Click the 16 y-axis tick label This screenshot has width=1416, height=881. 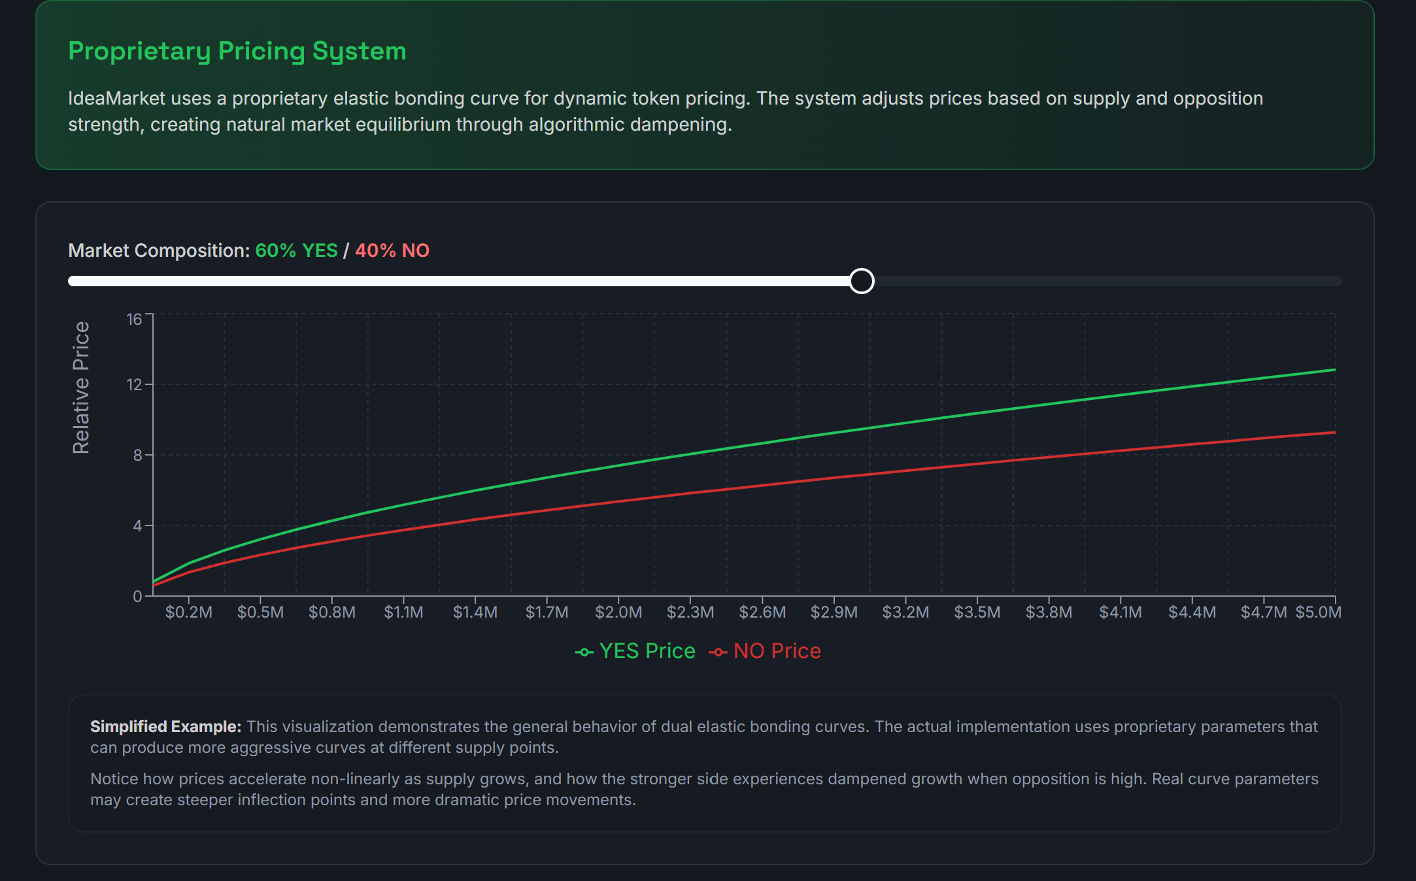(x=134, y=319)
